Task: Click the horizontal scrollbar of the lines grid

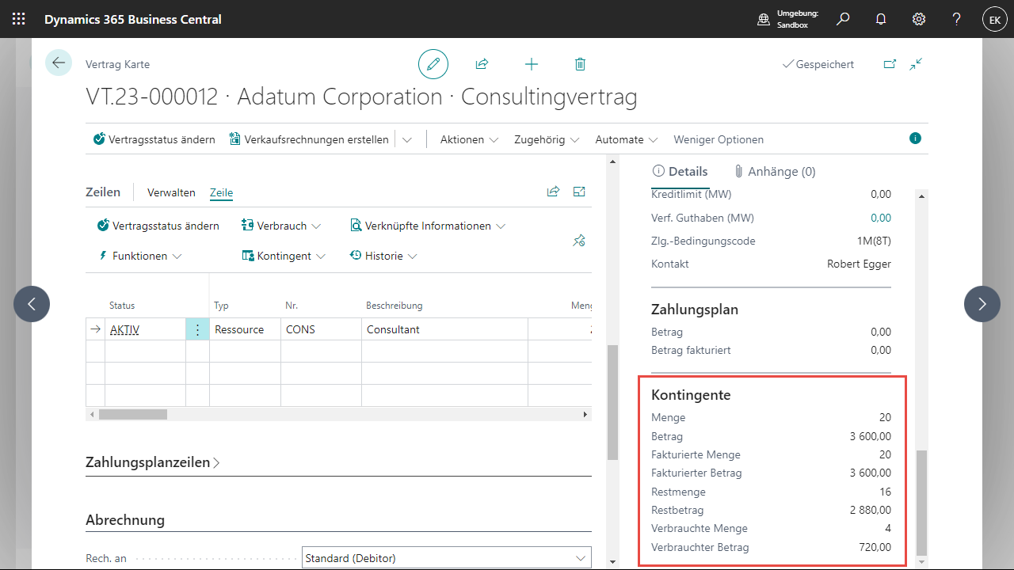Action: [133, 414]
